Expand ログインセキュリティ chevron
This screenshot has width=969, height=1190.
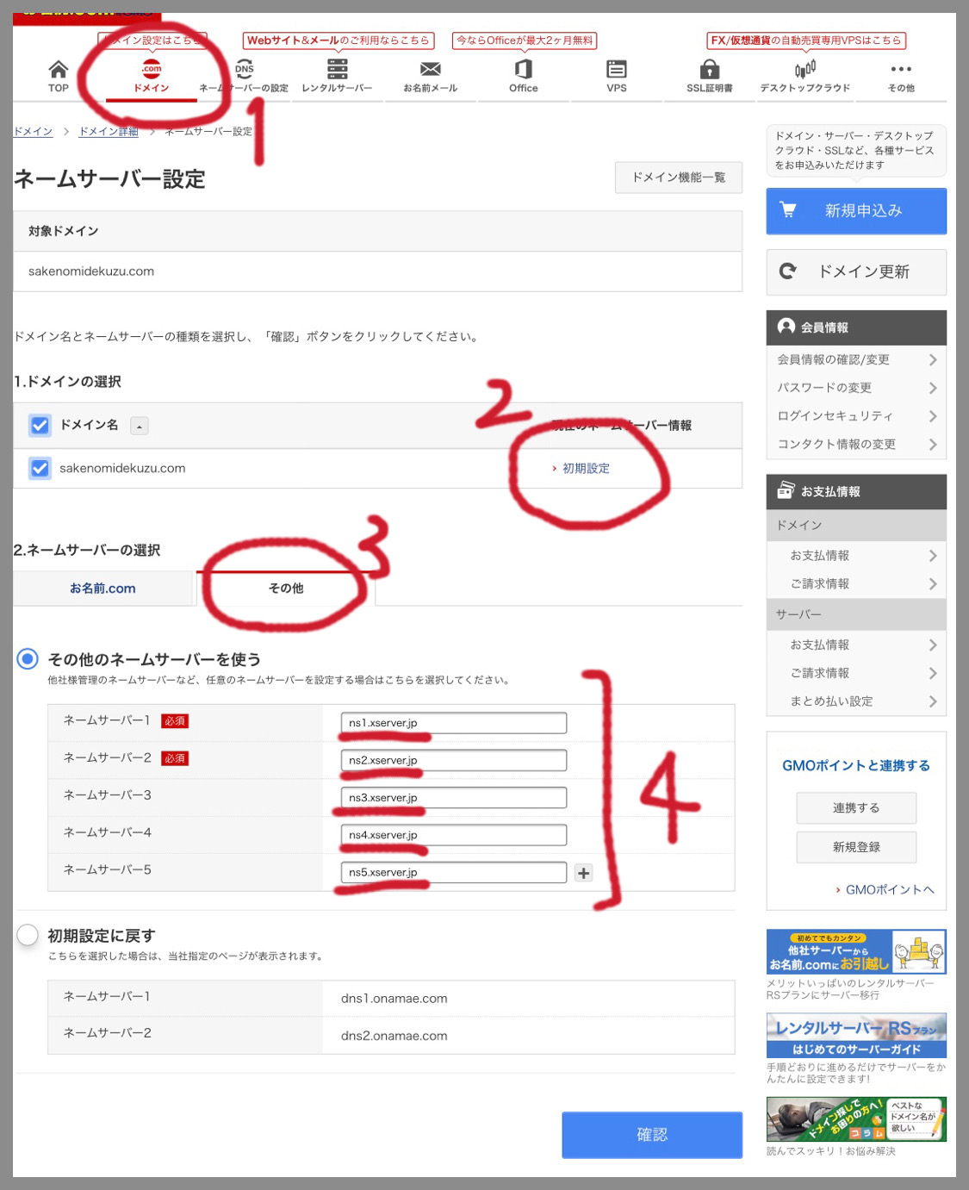click(933, 416)
